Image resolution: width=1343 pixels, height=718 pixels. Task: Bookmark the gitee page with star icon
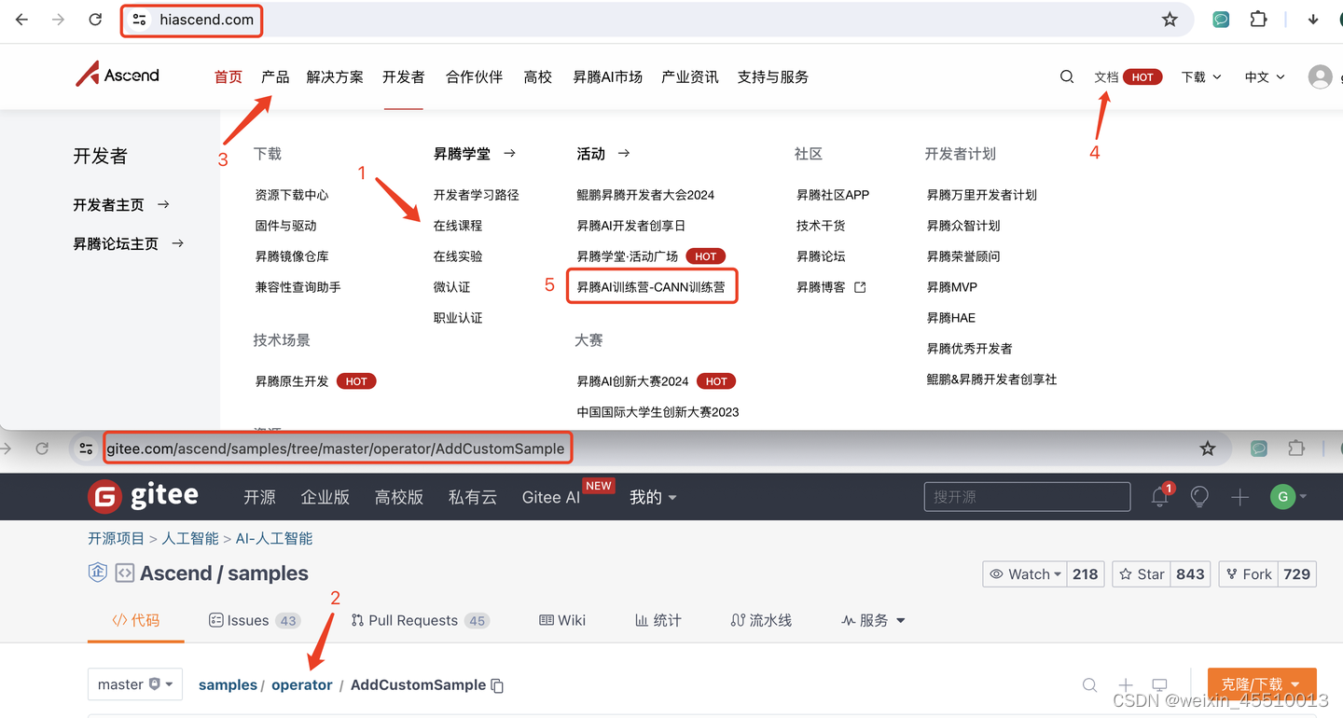click(1208, 449)
